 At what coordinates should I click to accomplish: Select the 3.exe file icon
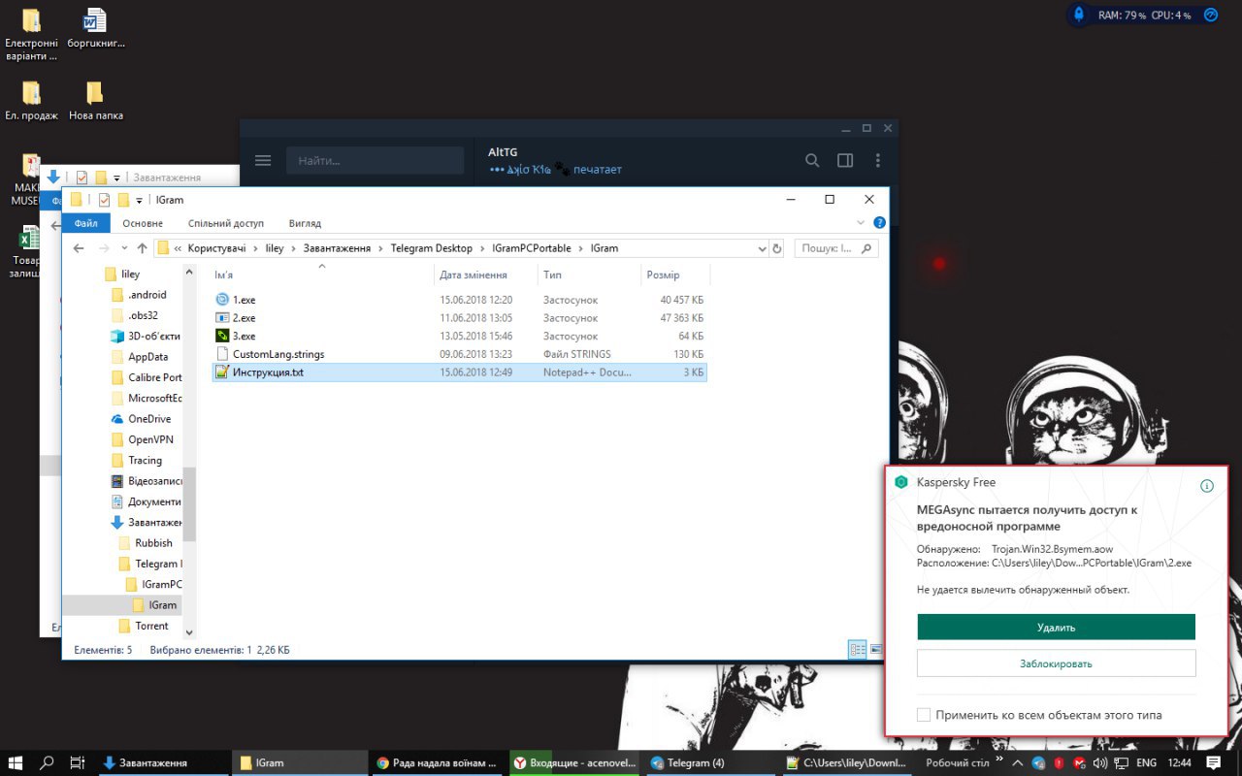(221, 336)
